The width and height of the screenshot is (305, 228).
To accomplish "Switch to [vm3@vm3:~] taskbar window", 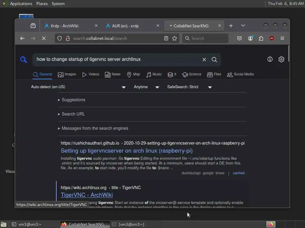I will (136, 224).
